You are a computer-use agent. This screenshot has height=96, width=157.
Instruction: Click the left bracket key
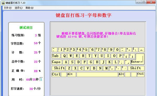pos(126,56)
